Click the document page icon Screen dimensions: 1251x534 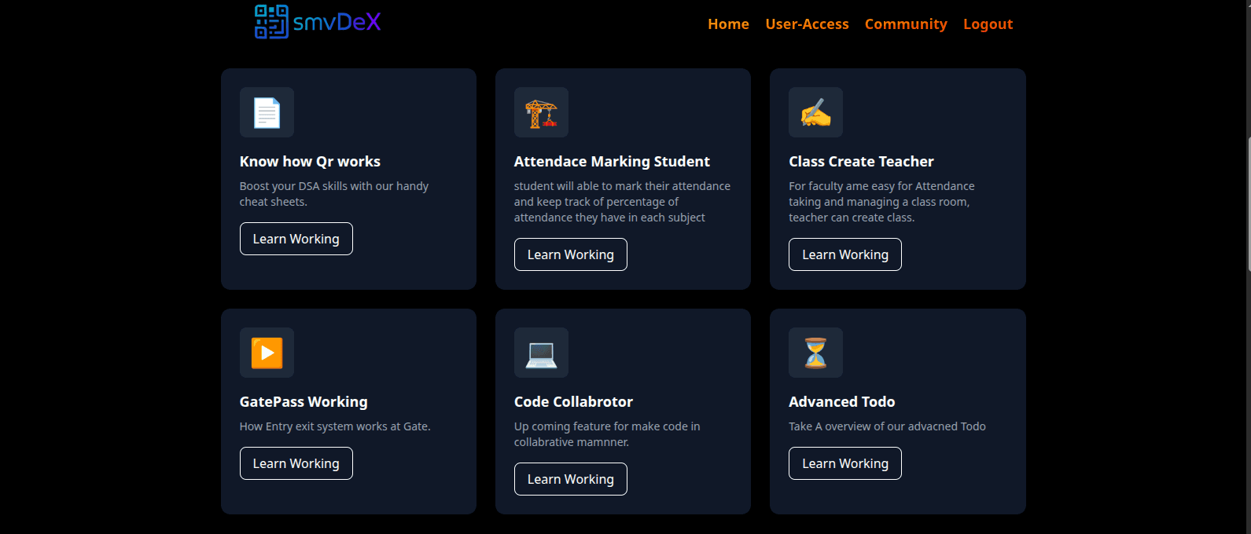click(267, 112)
